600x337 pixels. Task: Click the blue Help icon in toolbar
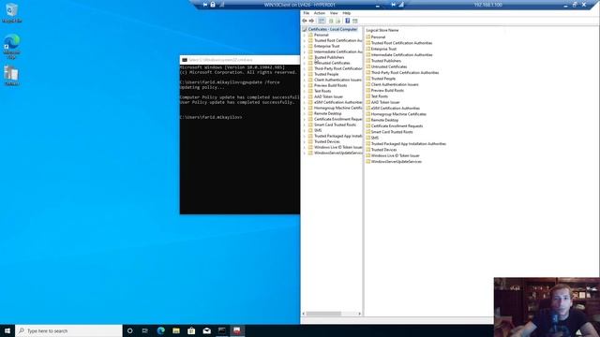click(348, 21)
